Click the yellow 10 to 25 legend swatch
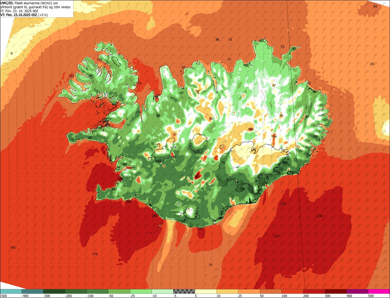Screen dimensions: 390x298 (227, 291)
